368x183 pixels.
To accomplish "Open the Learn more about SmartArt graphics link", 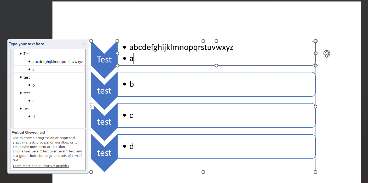I will 41,166.
